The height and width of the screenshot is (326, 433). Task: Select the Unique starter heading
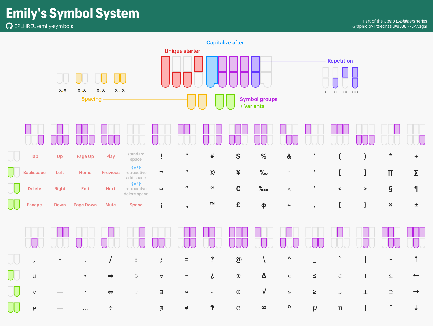(x=182, y=51)
